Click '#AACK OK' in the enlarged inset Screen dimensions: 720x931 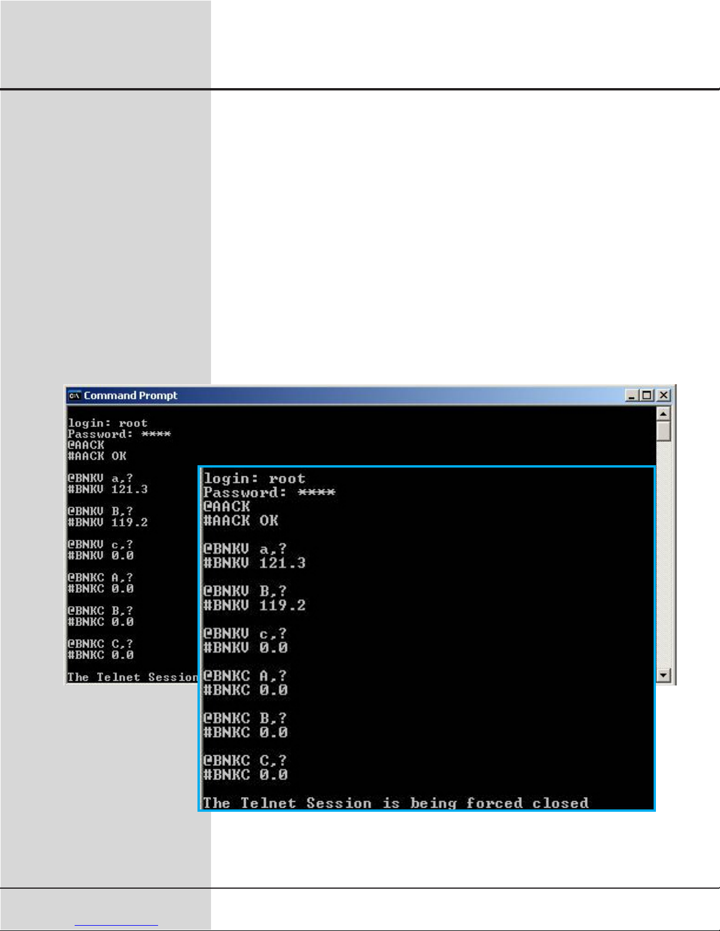(x=241, y=520)
